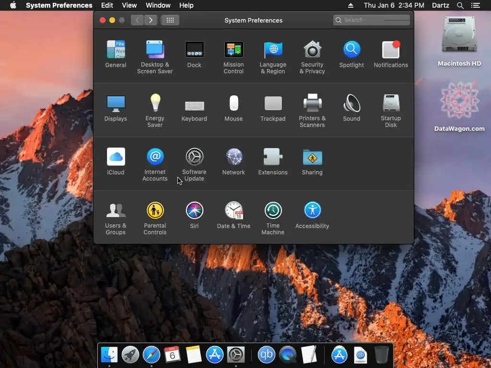491x368 pixels.
Task: Click the Dartz user name in menu bar
Action: 441,5
